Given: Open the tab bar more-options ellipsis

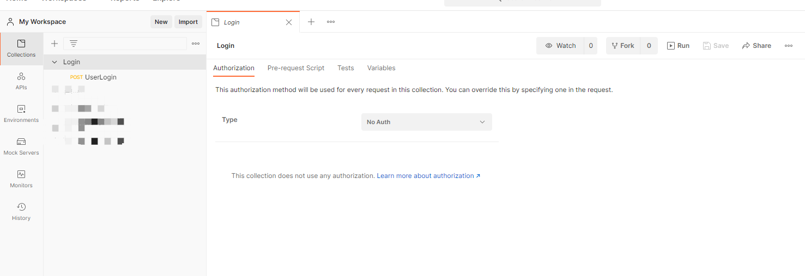Looking at the screenshot, I should tap(331, 22).
